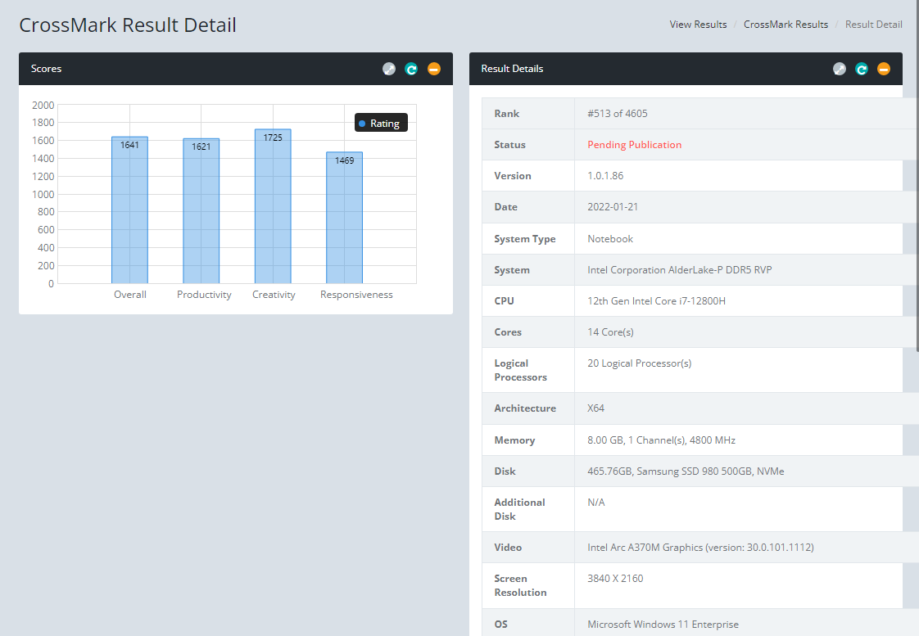Click the Creativity score bar

tap(273, 209)
